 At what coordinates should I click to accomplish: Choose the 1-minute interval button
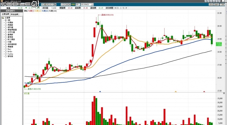(62, 4)
